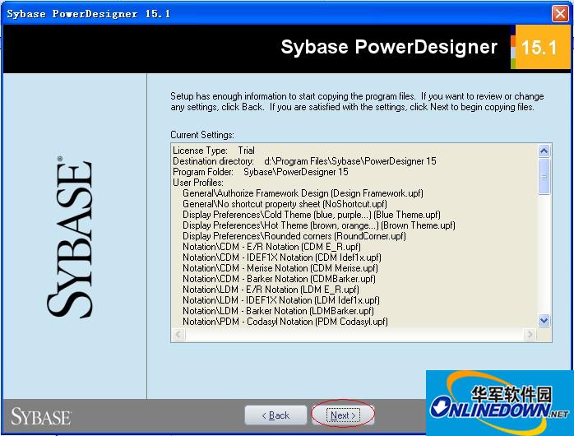Select the Rounded corners profile line

[x=294, y=236]
